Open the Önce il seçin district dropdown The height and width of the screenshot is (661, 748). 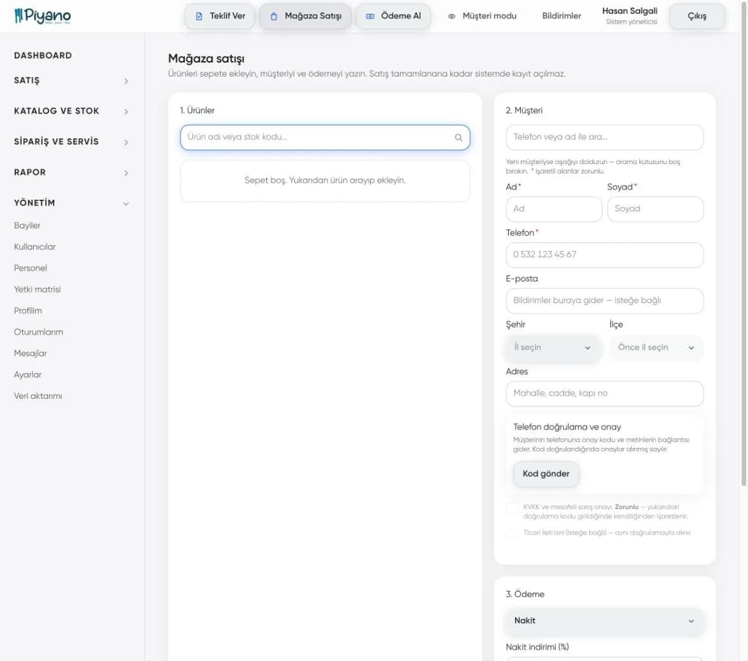click(656, 348)
